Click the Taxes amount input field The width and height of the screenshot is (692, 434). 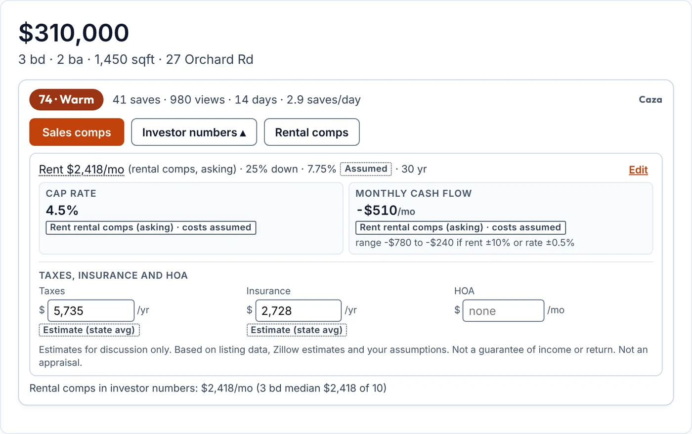pos(91,310)
